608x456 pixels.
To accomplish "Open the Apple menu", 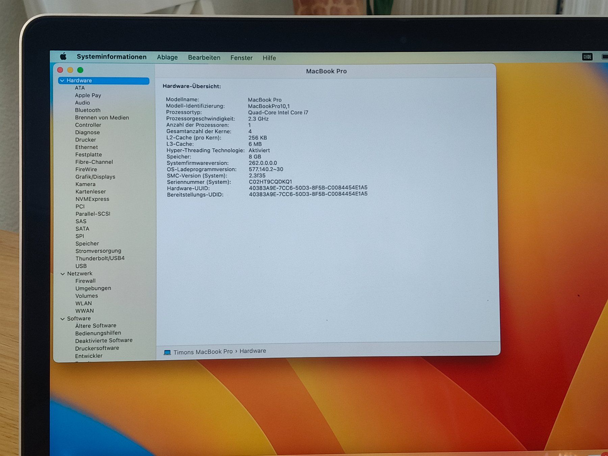I will (63, 56).
